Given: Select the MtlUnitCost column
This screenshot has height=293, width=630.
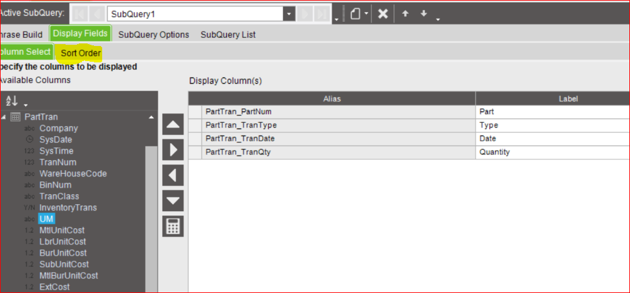Looking at the screenshot, I should click(62, 231).
